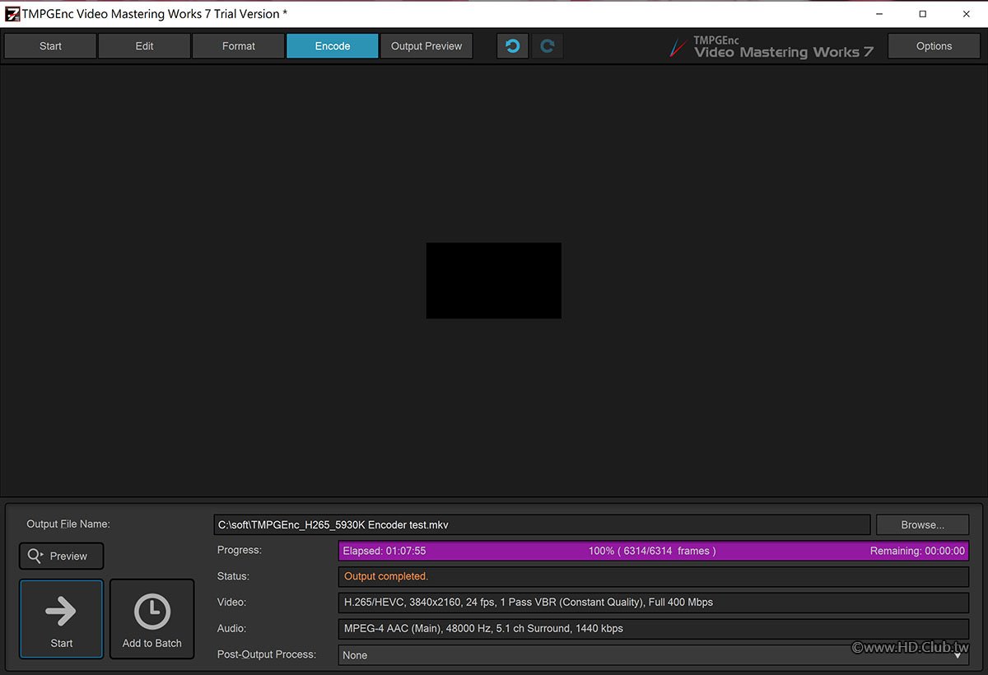Open the Options menu
The height and width of the screenshot is (675, 988).
(934, 46)
